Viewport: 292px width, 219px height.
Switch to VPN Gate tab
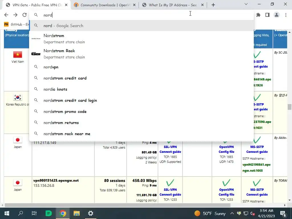[x=36, y=5]
